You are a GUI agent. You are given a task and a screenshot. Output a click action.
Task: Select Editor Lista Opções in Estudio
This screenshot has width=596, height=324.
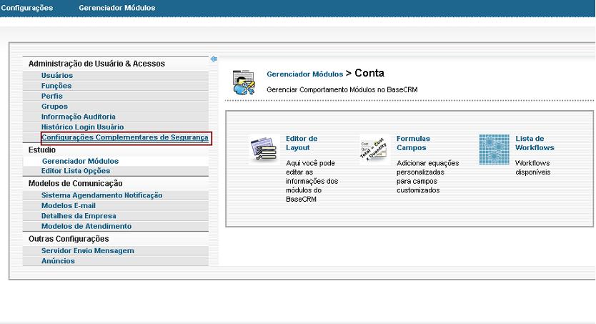pyautogui.click(x=76, y=171)
